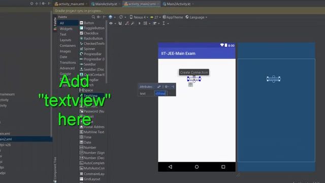Open the pack dropdown in toolbar

tap(147, 23)
